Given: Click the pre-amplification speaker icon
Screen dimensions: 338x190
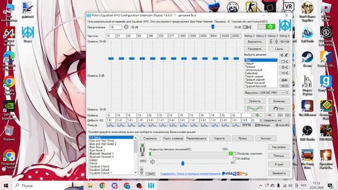Looking at the screenshot, I should (x=126, y=27).
